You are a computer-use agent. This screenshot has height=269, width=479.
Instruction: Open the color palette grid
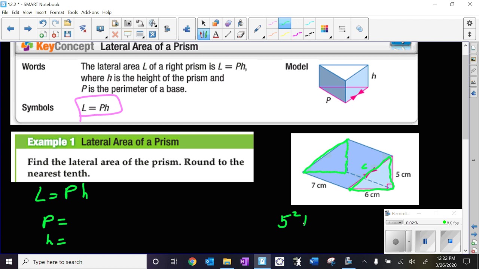[324, 29]
